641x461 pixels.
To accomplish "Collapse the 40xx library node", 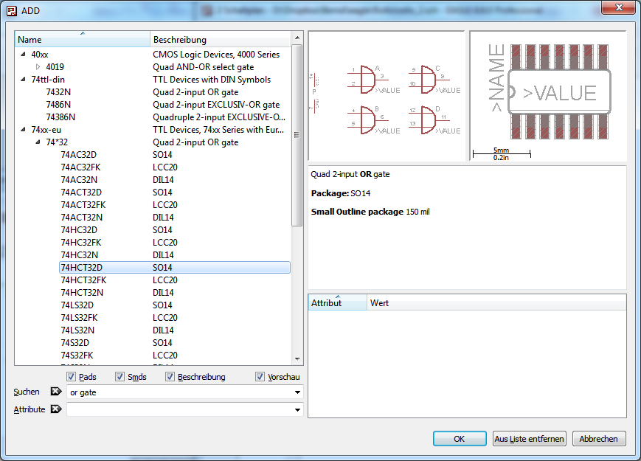I will 24,55.
